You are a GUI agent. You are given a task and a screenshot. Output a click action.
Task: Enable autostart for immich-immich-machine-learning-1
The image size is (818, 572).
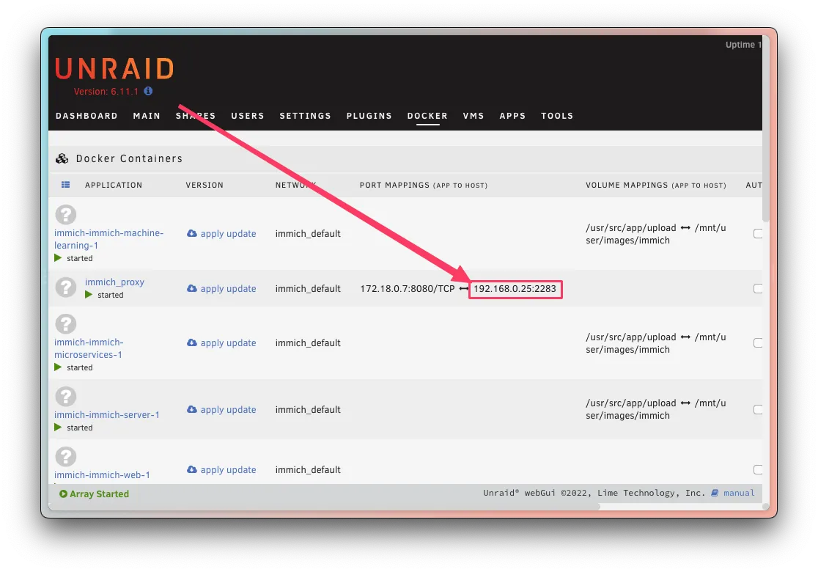click(x=758, y=233)
